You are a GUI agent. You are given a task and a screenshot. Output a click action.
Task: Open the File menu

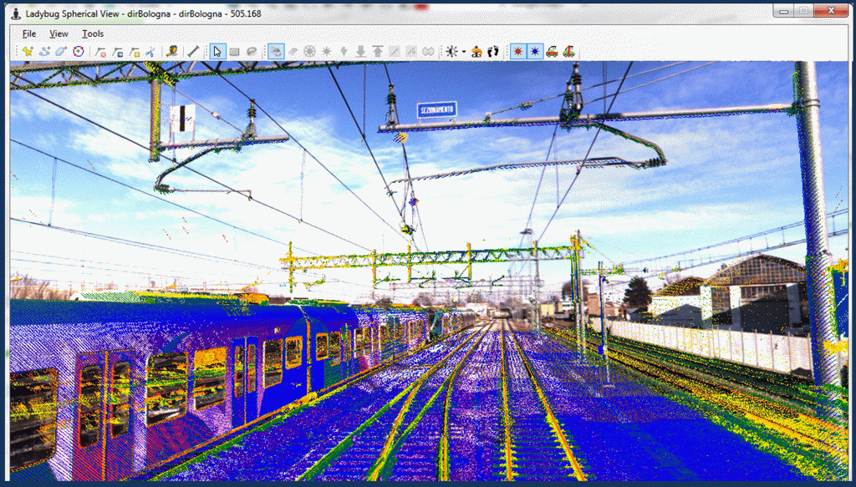click(29, 33)
